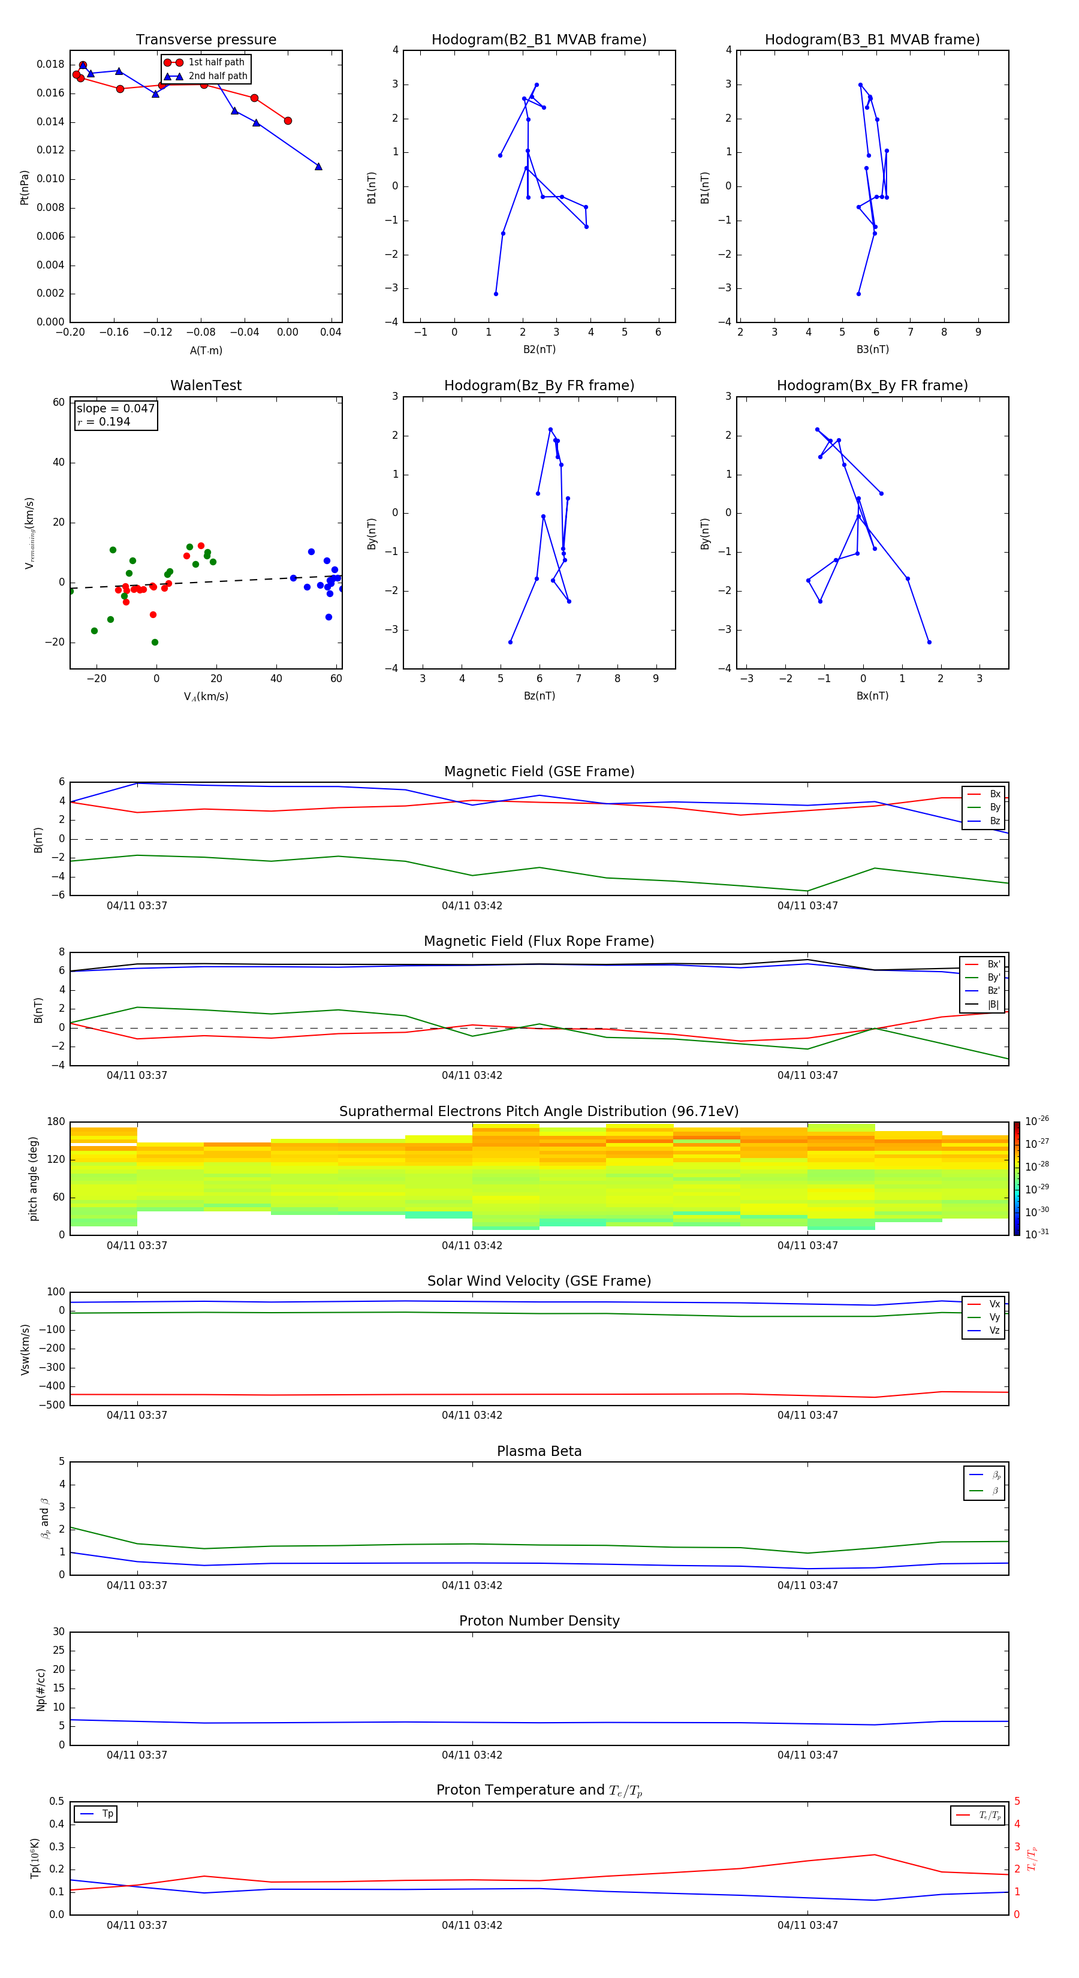This screenshot has width=1079, height=1978.
Task: Click 'Hodogram(B3_B1 MVAB frame)' title
Action: 872,40
